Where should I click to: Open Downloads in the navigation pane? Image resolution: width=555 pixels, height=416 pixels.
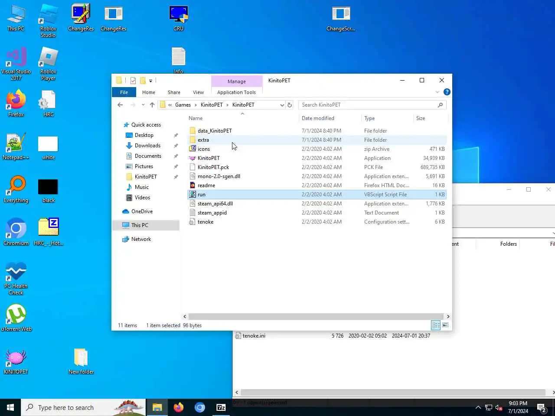click(147, 146)
